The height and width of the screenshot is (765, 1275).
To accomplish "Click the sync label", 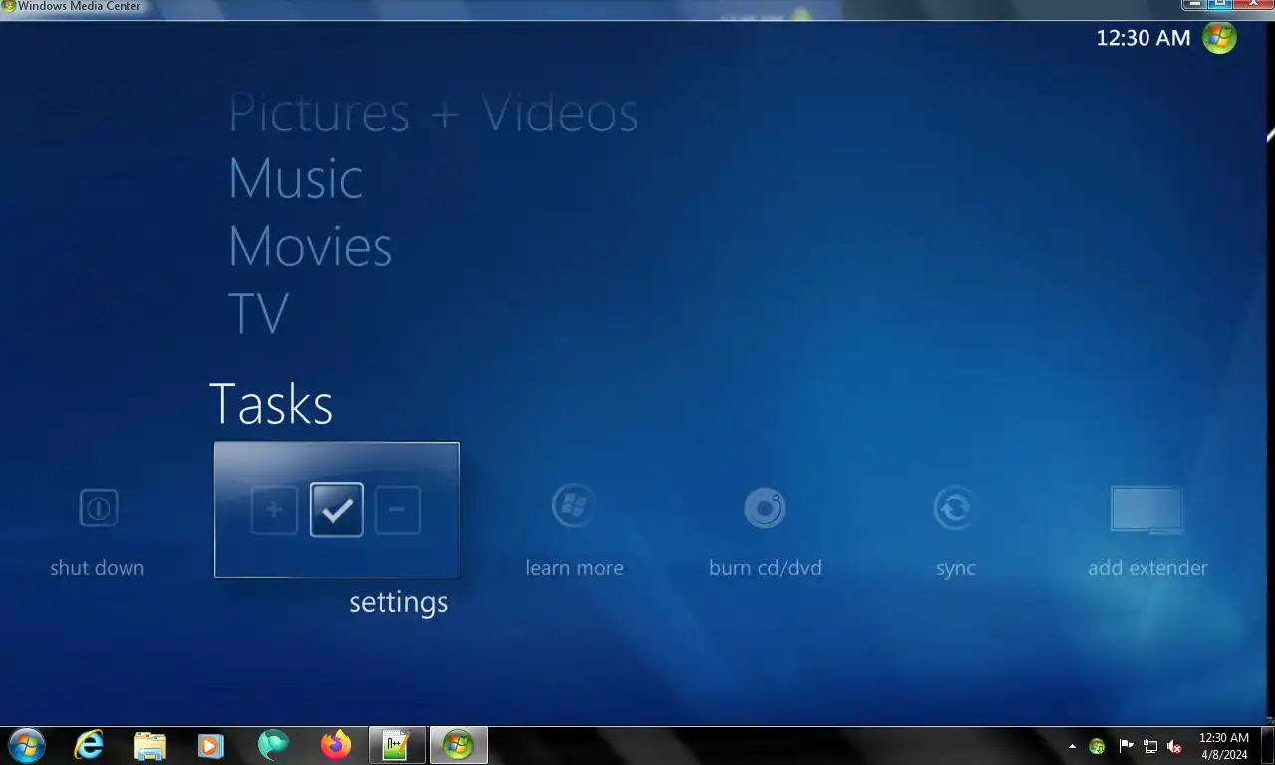I will click(x=956, y=569).
